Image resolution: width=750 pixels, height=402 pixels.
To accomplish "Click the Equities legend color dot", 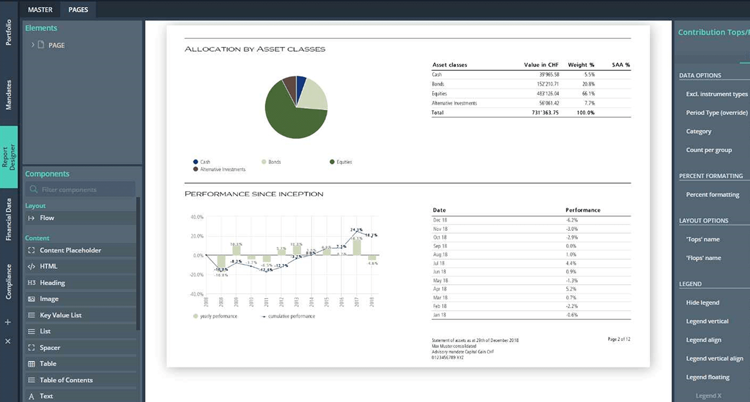I will click(x=332, y=162).
